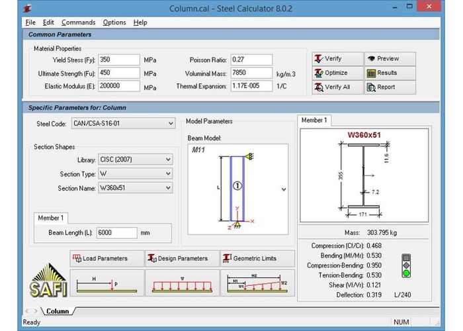Click the Mass value 303.795 kg
Screen dimensions: 463x331
[x=382, y=232]
